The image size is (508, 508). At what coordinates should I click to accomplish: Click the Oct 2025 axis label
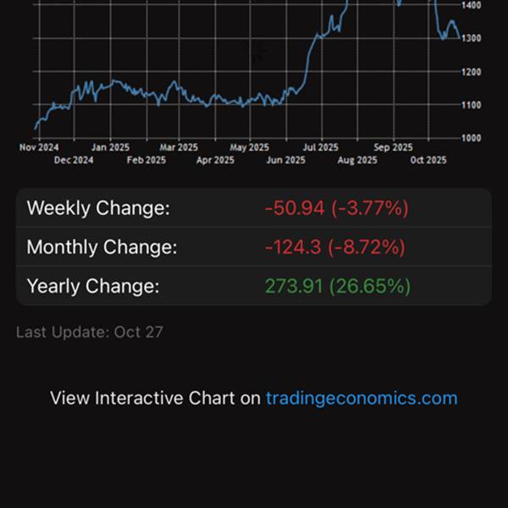point(428,160)
